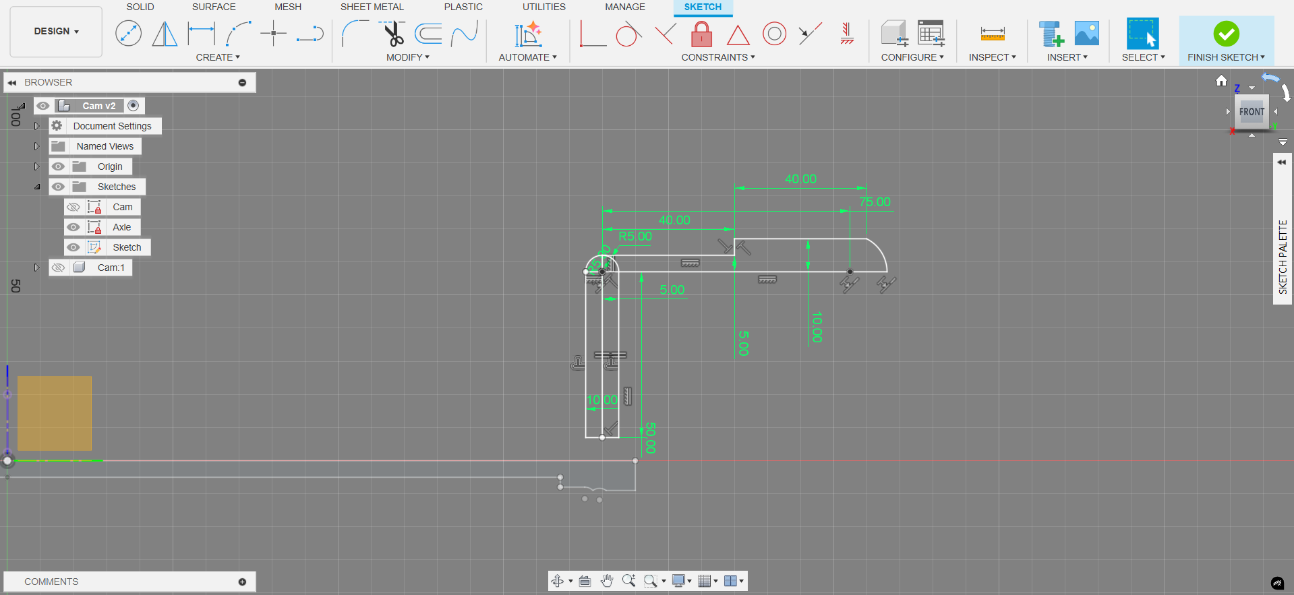Click the Insert Derive icon
1294x595 pixels.
click(x=1051, y=34)
